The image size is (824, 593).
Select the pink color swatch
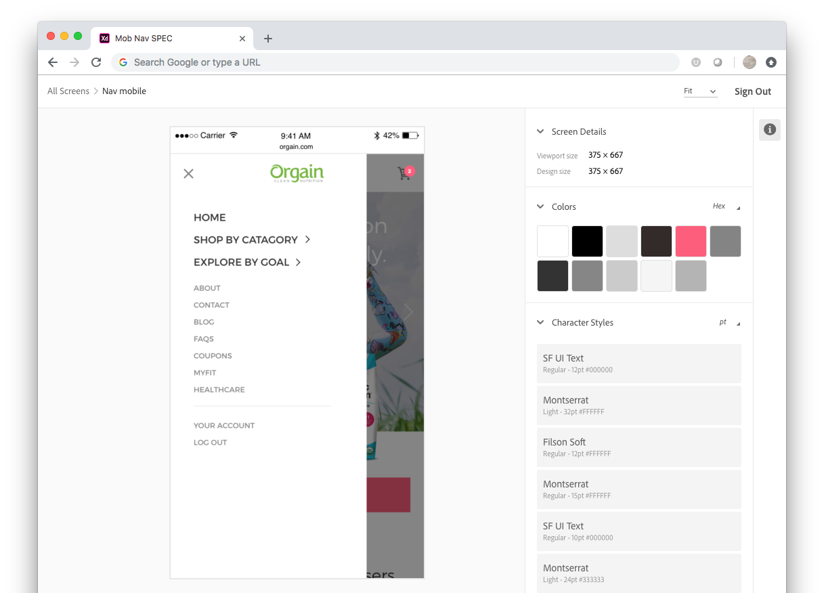click(x=691, y=241)
